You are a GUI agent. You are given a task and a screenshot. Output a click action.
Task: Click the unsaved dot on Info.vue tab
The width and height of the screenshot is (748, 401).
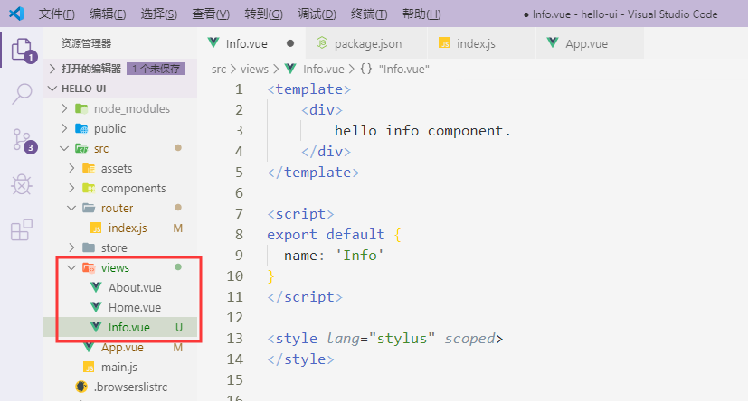[290, 43]
